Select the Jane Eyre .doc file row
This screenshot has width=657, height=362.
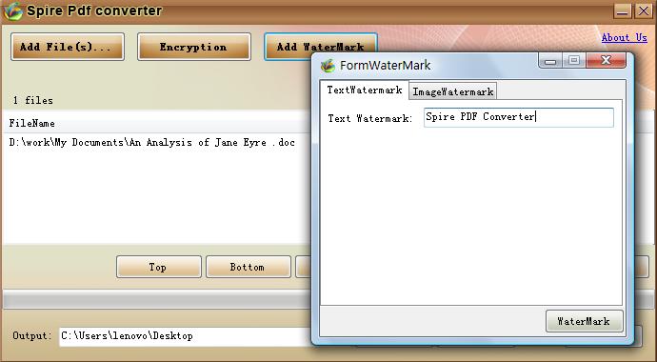[155, 143]
